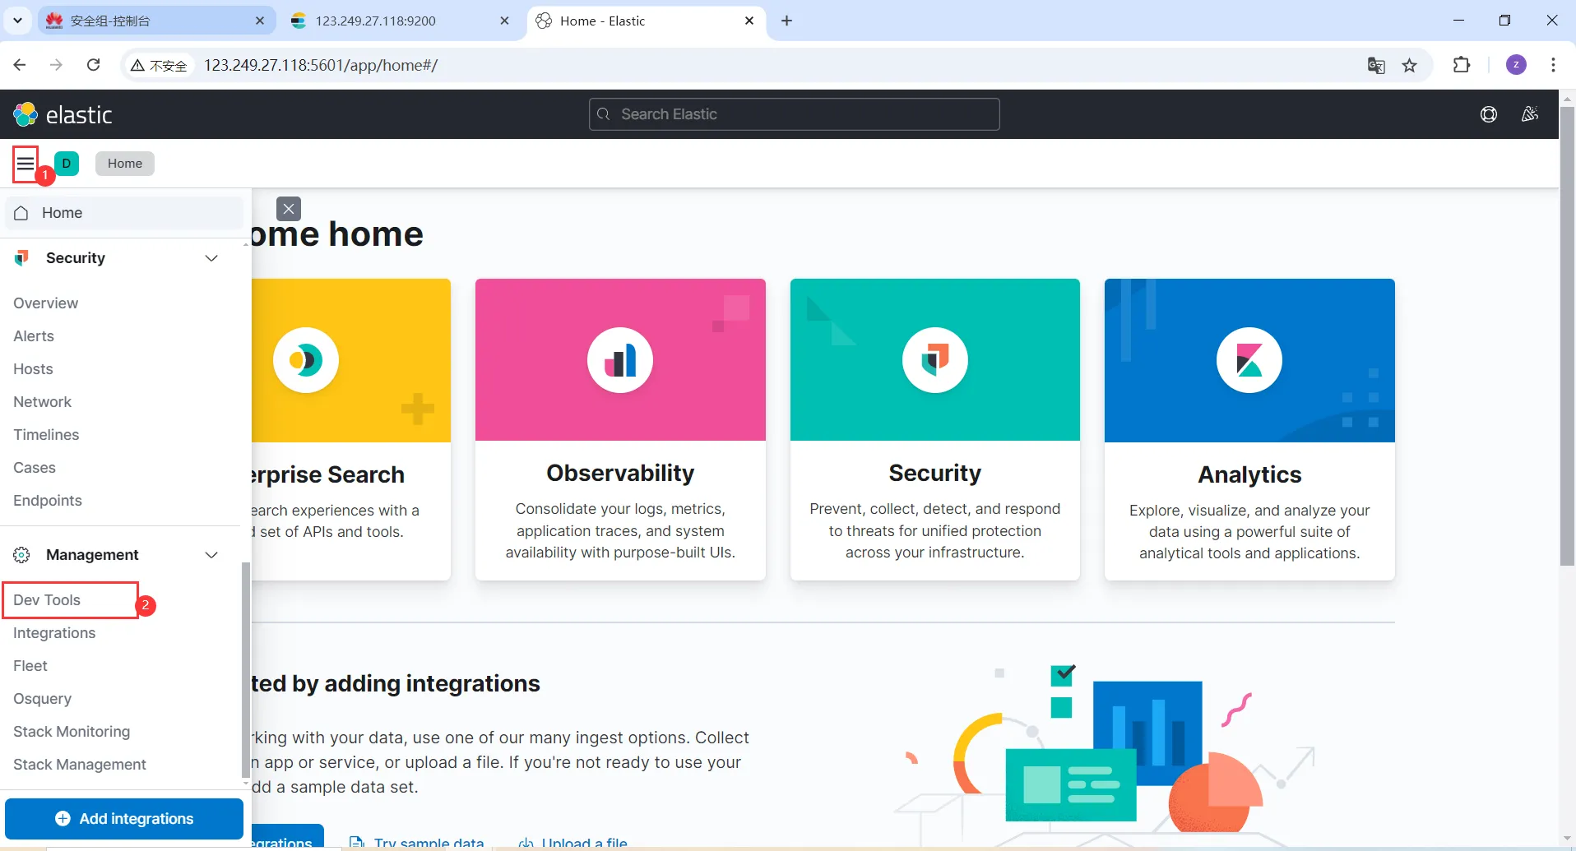
Task: Open the Observability solution card title
Action: click(x=620, y=473)
